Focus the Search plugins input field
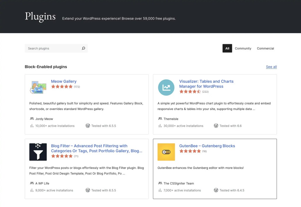Image resolution: width=301 pixels, height=207 pixels. [x=53, y=48]
